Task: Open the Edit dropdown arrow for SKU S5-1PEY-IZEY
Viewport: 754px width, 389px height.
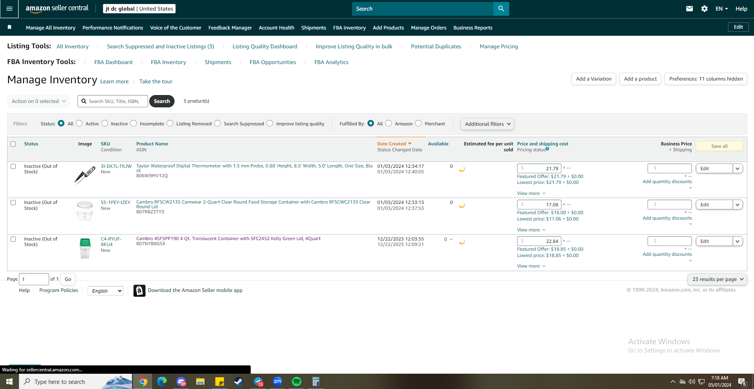Action: pos(737,205)
